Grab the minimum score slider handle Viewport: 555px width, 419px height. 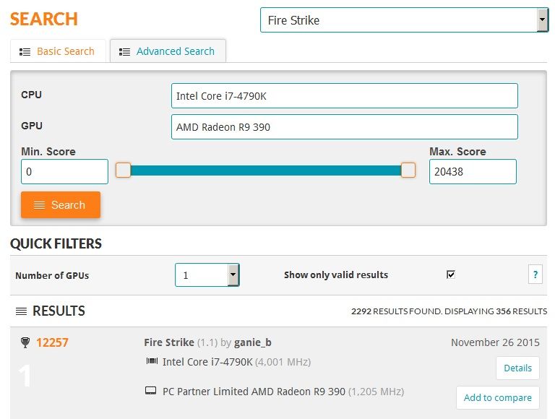[123, 170]
